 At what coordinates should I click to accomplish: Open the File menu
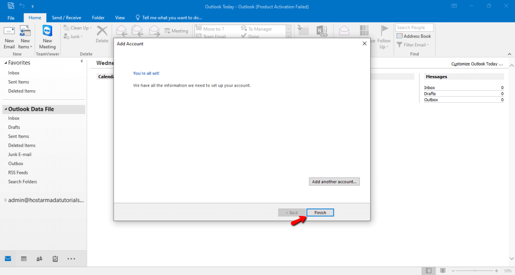tap(11, 18)
